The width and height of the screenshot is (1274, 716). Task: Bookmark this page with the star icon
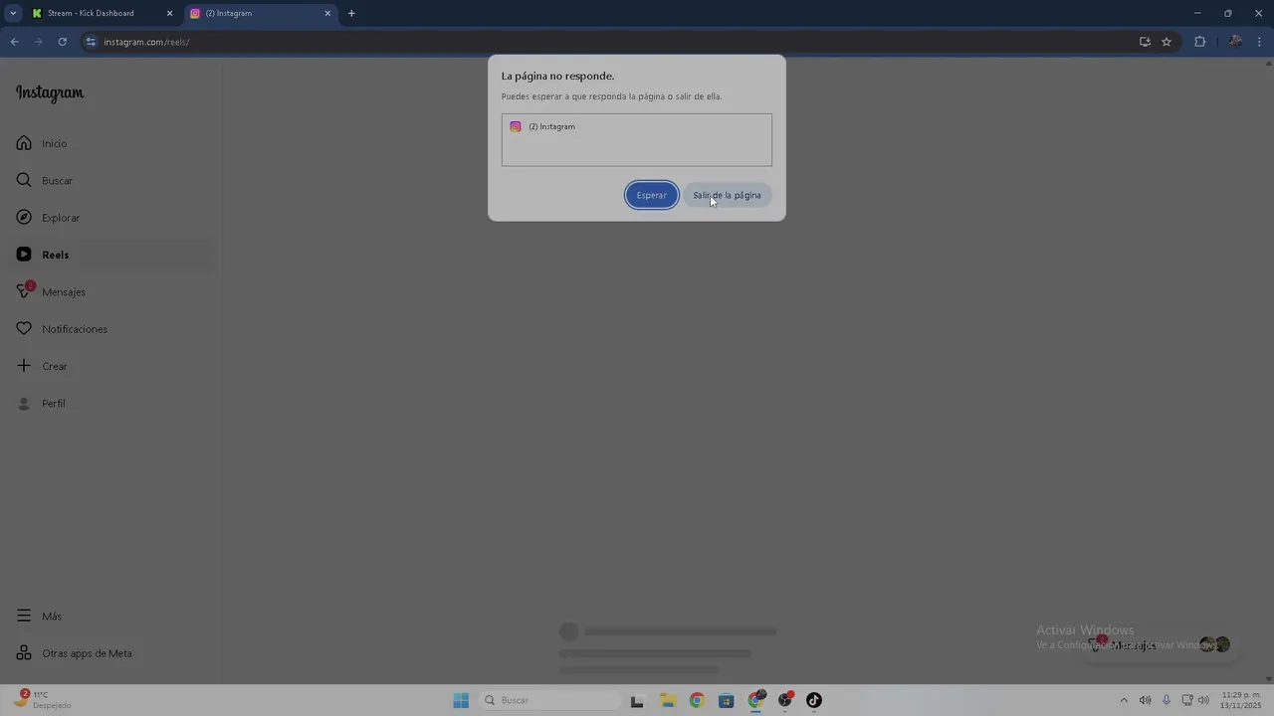coord(1167,42)
